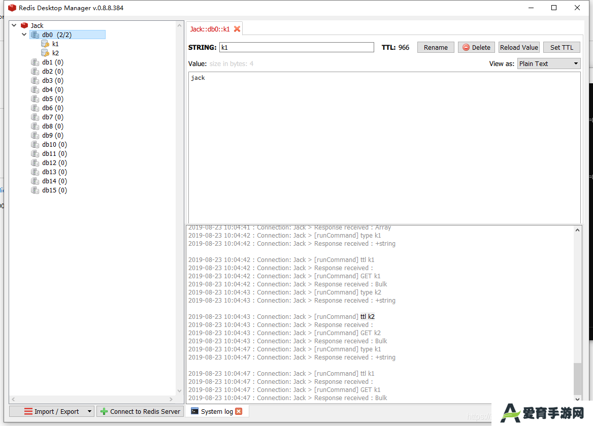Click the Redis Desktop Manager app icon

click(x=12, y=8)
